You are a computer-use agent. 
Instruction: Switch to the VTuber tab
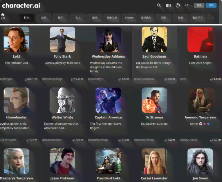tap(129, 18)
